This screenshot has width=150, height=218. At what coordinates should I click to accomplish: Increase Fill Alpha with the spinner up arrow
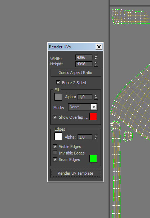coord(96,95)
